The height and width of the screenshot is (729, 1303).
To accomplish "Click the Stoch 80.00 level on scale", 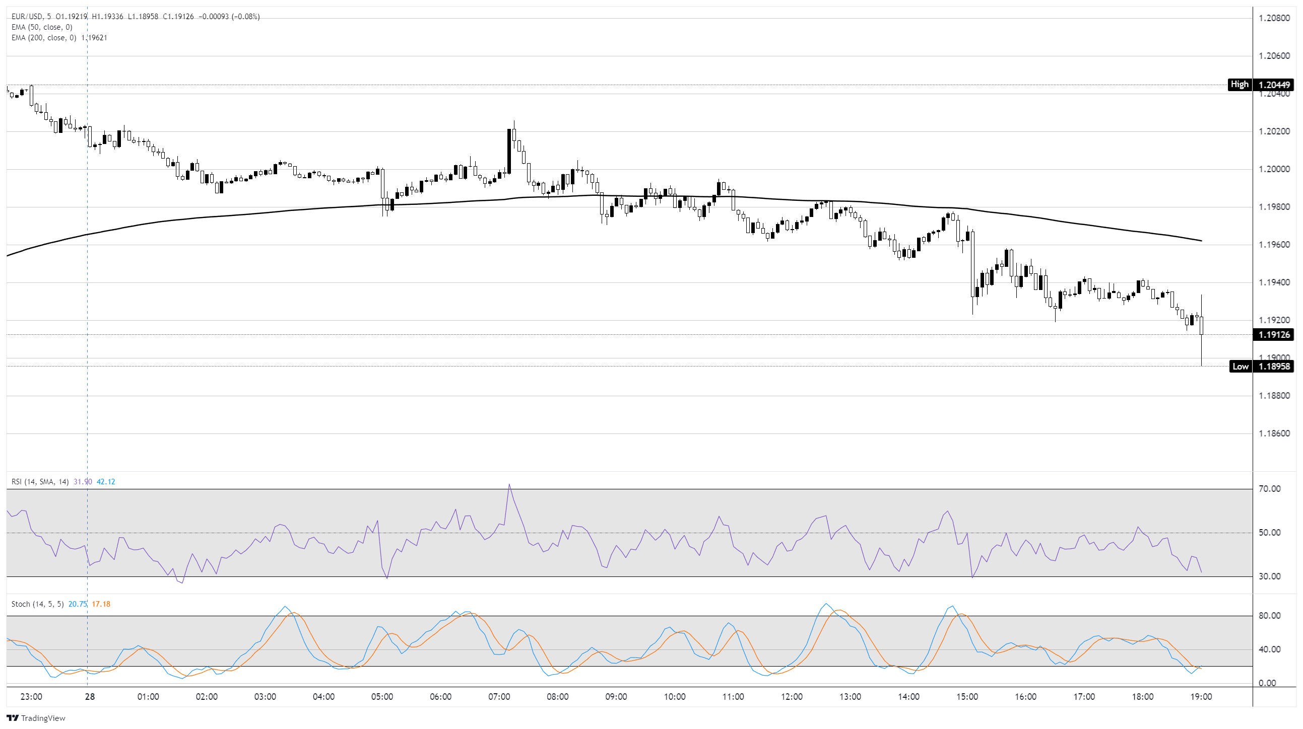I will pyautogui.click(x=1270, y=616).
